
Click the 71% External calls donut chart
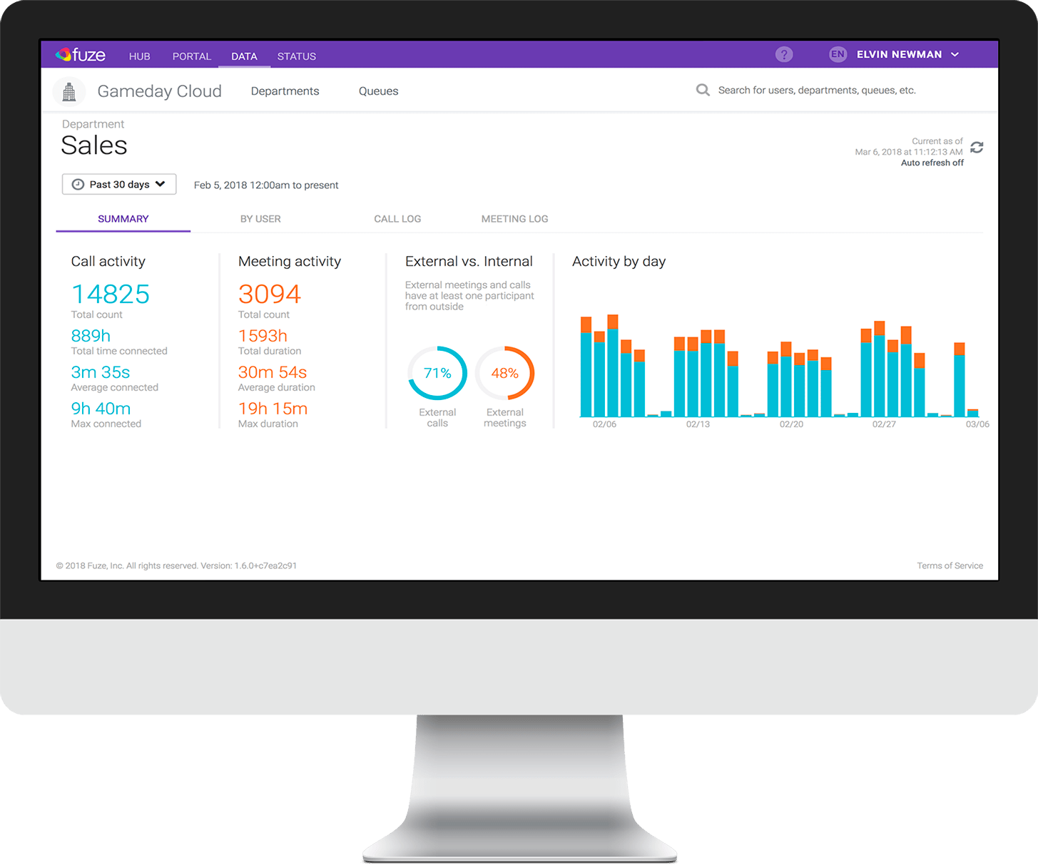pos(437,373)
